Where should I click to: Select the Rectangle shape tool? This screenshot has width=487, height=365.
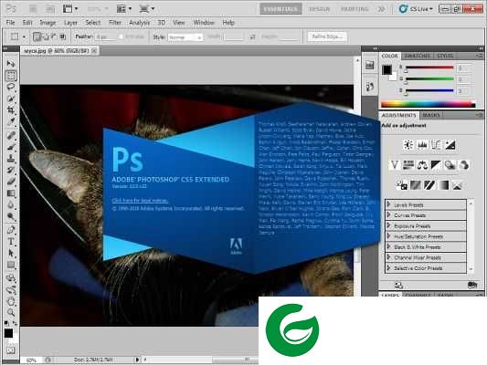(x=11, y=266)
